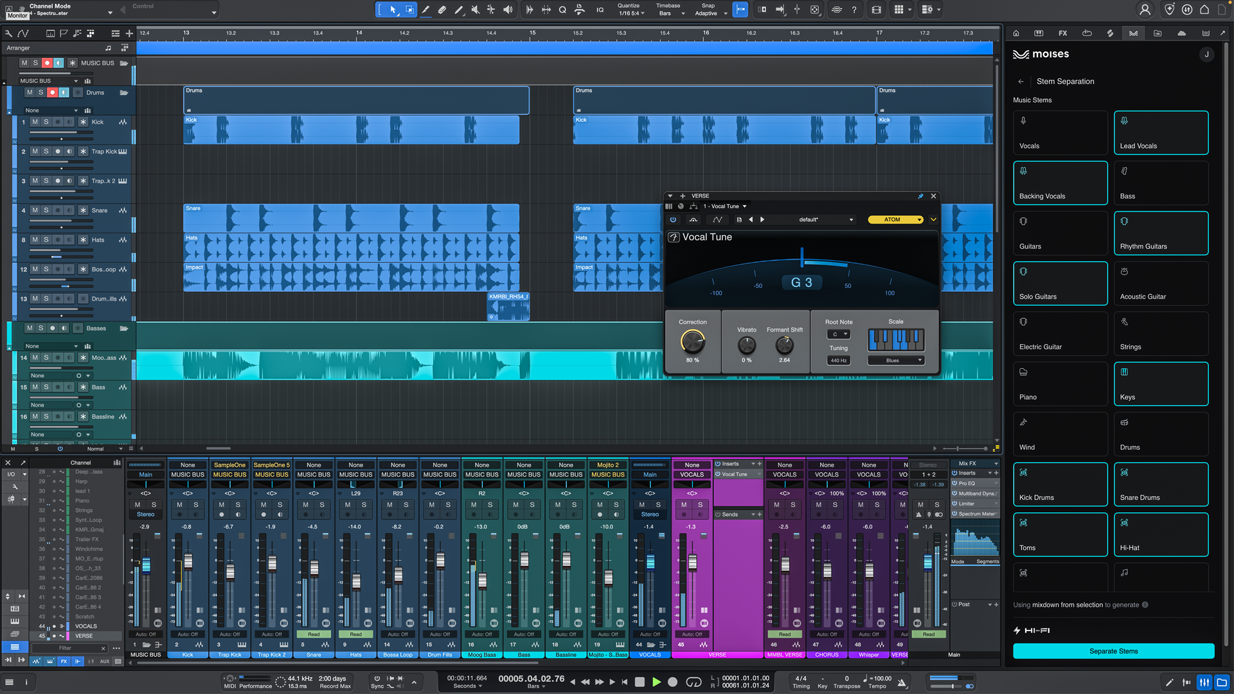Click the Vocal Tune pin icon
This screenshot has height=694, width=1234.
[920, 196]
